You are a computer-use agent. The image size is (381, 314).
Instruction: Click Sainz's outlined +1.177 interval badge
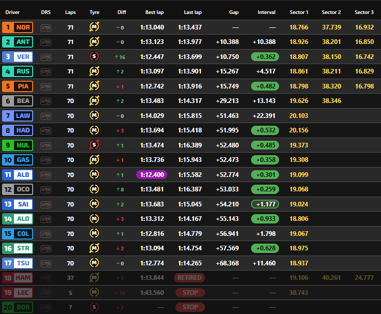coord(265,204)
